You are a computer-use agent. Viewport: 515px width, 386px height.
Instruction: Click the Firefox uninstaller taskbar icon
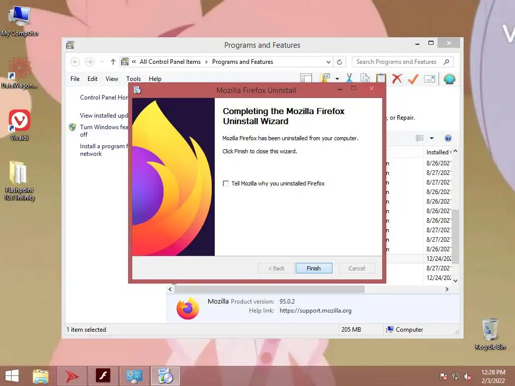tap(165, 376)
